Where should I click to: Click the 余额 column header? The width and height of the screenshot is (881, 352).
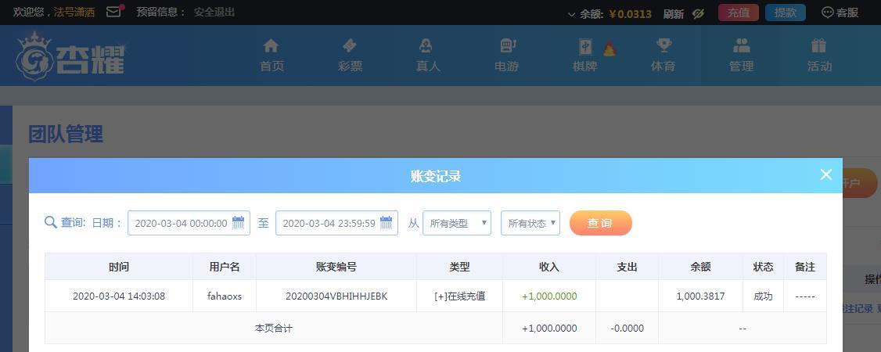point(700,267)
